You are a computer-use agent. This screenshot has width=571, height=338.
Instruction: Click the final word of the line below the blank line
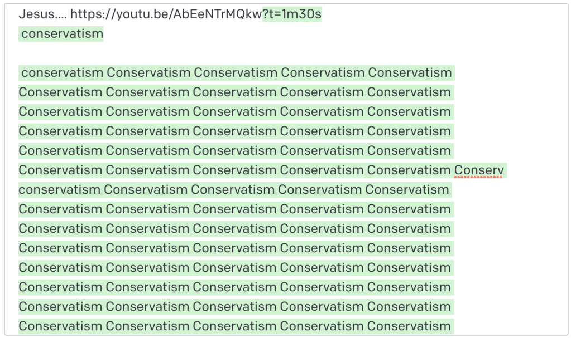pos(410,73)
